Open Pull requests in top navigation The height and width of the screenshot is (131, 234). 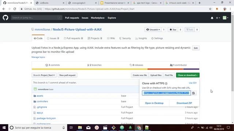[72, 18]
